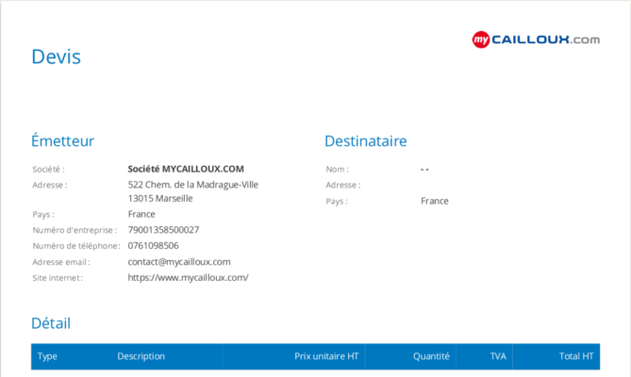Click the Type column header
631x377 pixels.
pos(47,356)
